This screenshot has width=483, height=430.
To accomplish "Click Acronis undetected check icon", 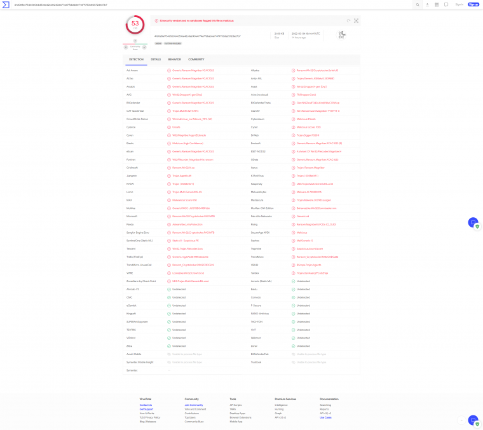I will tap(293, 281).
